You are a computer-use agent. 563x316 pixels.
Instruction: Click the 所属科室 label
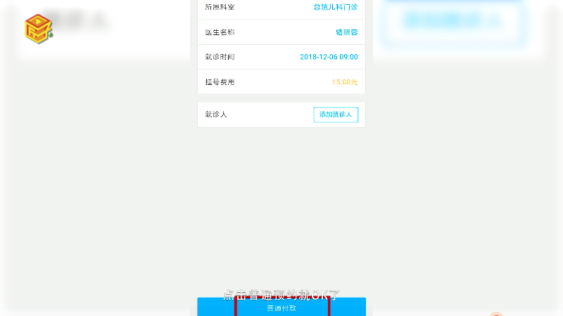pyautogui.click(x=220, y=7)
